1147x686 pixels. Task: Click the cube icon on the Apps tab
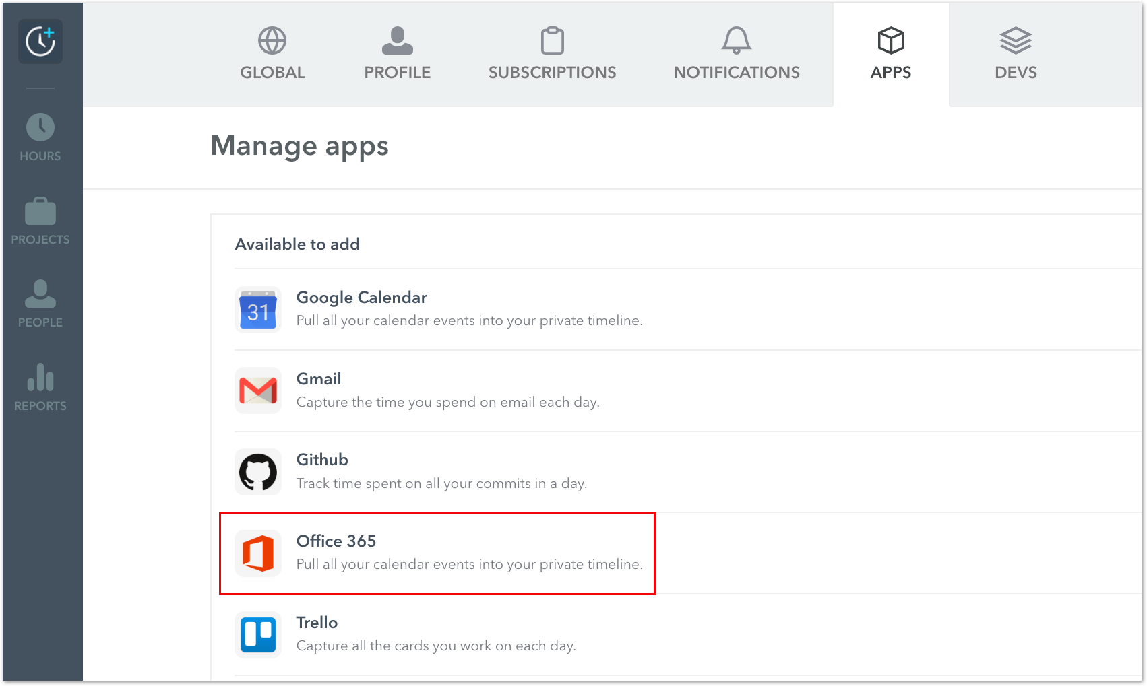[x=891, y=40]
